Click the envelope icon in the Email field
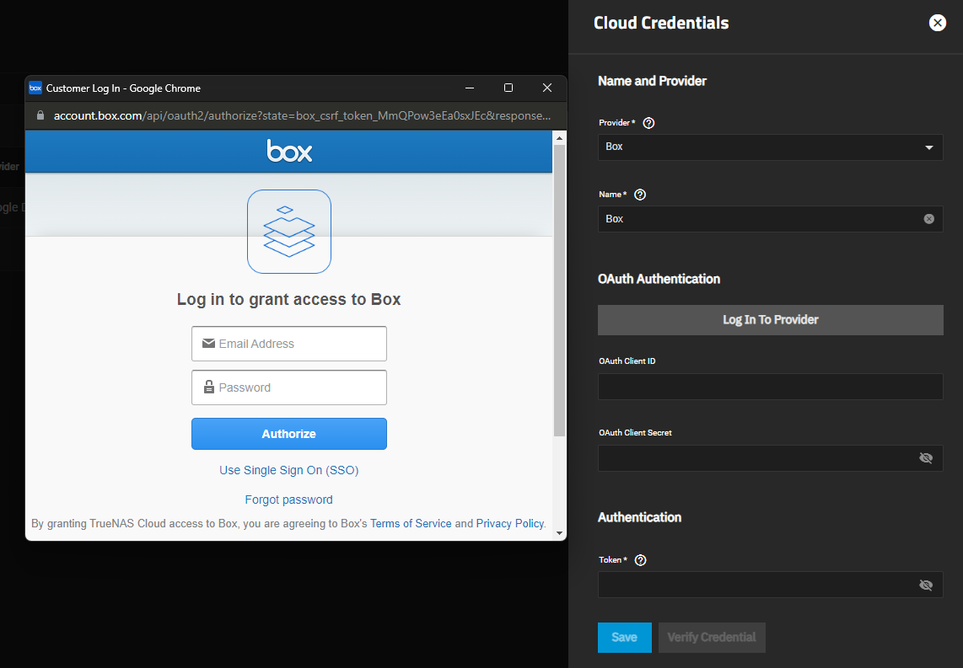This screenshot has height=668, width=963. pyautogui.click(x=208, y=343)
